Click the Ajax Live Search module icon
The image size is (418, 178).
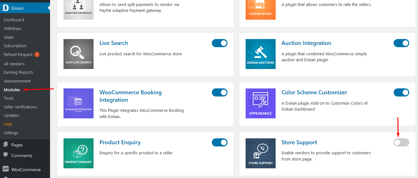pyautogui.click(x=79, y=54)
